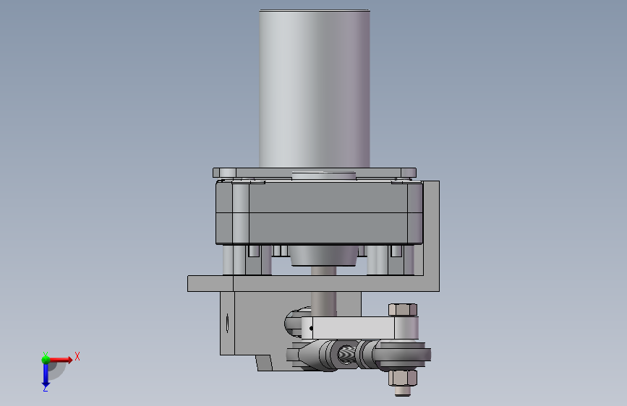Select the thin flange plate under the motor
The width and height of the screenshot is (627, 406).
(315, 173)
